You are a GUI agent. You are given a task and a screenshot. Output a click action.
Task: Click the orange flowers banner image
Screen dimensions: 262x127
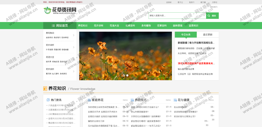pos(125,56)
